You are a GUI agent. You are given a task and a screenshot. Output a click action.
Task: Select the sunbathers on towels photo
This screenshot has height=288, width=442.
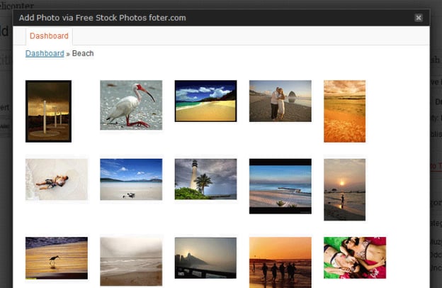click(x=355, y=257)
